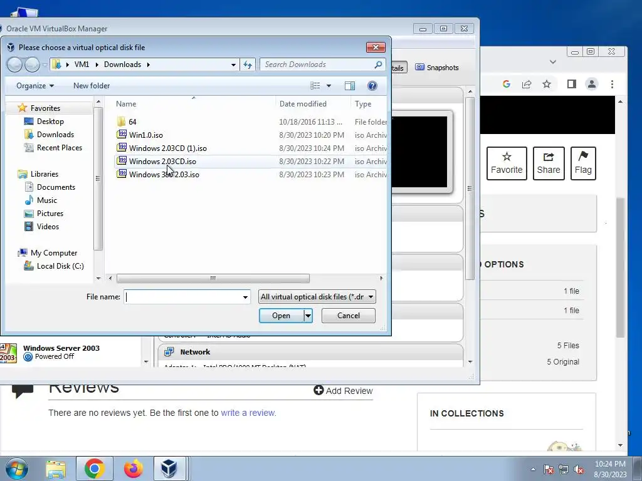Click the Google icon in Chrome toolbar

click(507, 85)
